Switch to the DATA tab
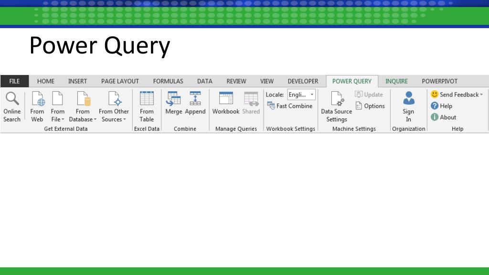489x275 pixels. tap(204, 81)
